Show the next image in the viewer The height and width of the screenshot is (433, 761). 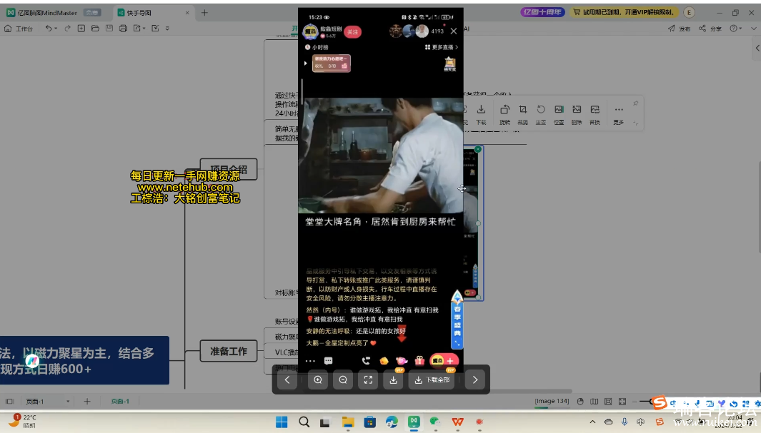click(475, 380)
